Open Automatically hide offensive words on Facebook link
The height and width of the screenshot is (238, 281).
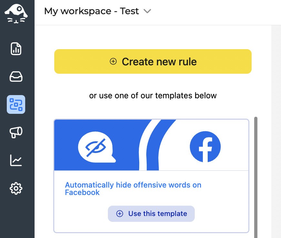(x=133, y=189)
